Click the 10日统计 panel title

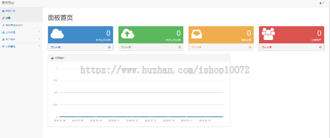coord(59,58)
